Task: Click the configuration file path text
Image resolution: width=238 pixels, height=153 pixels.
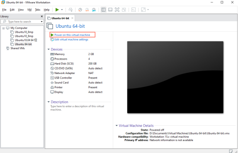Action: [x=189, y=133]
